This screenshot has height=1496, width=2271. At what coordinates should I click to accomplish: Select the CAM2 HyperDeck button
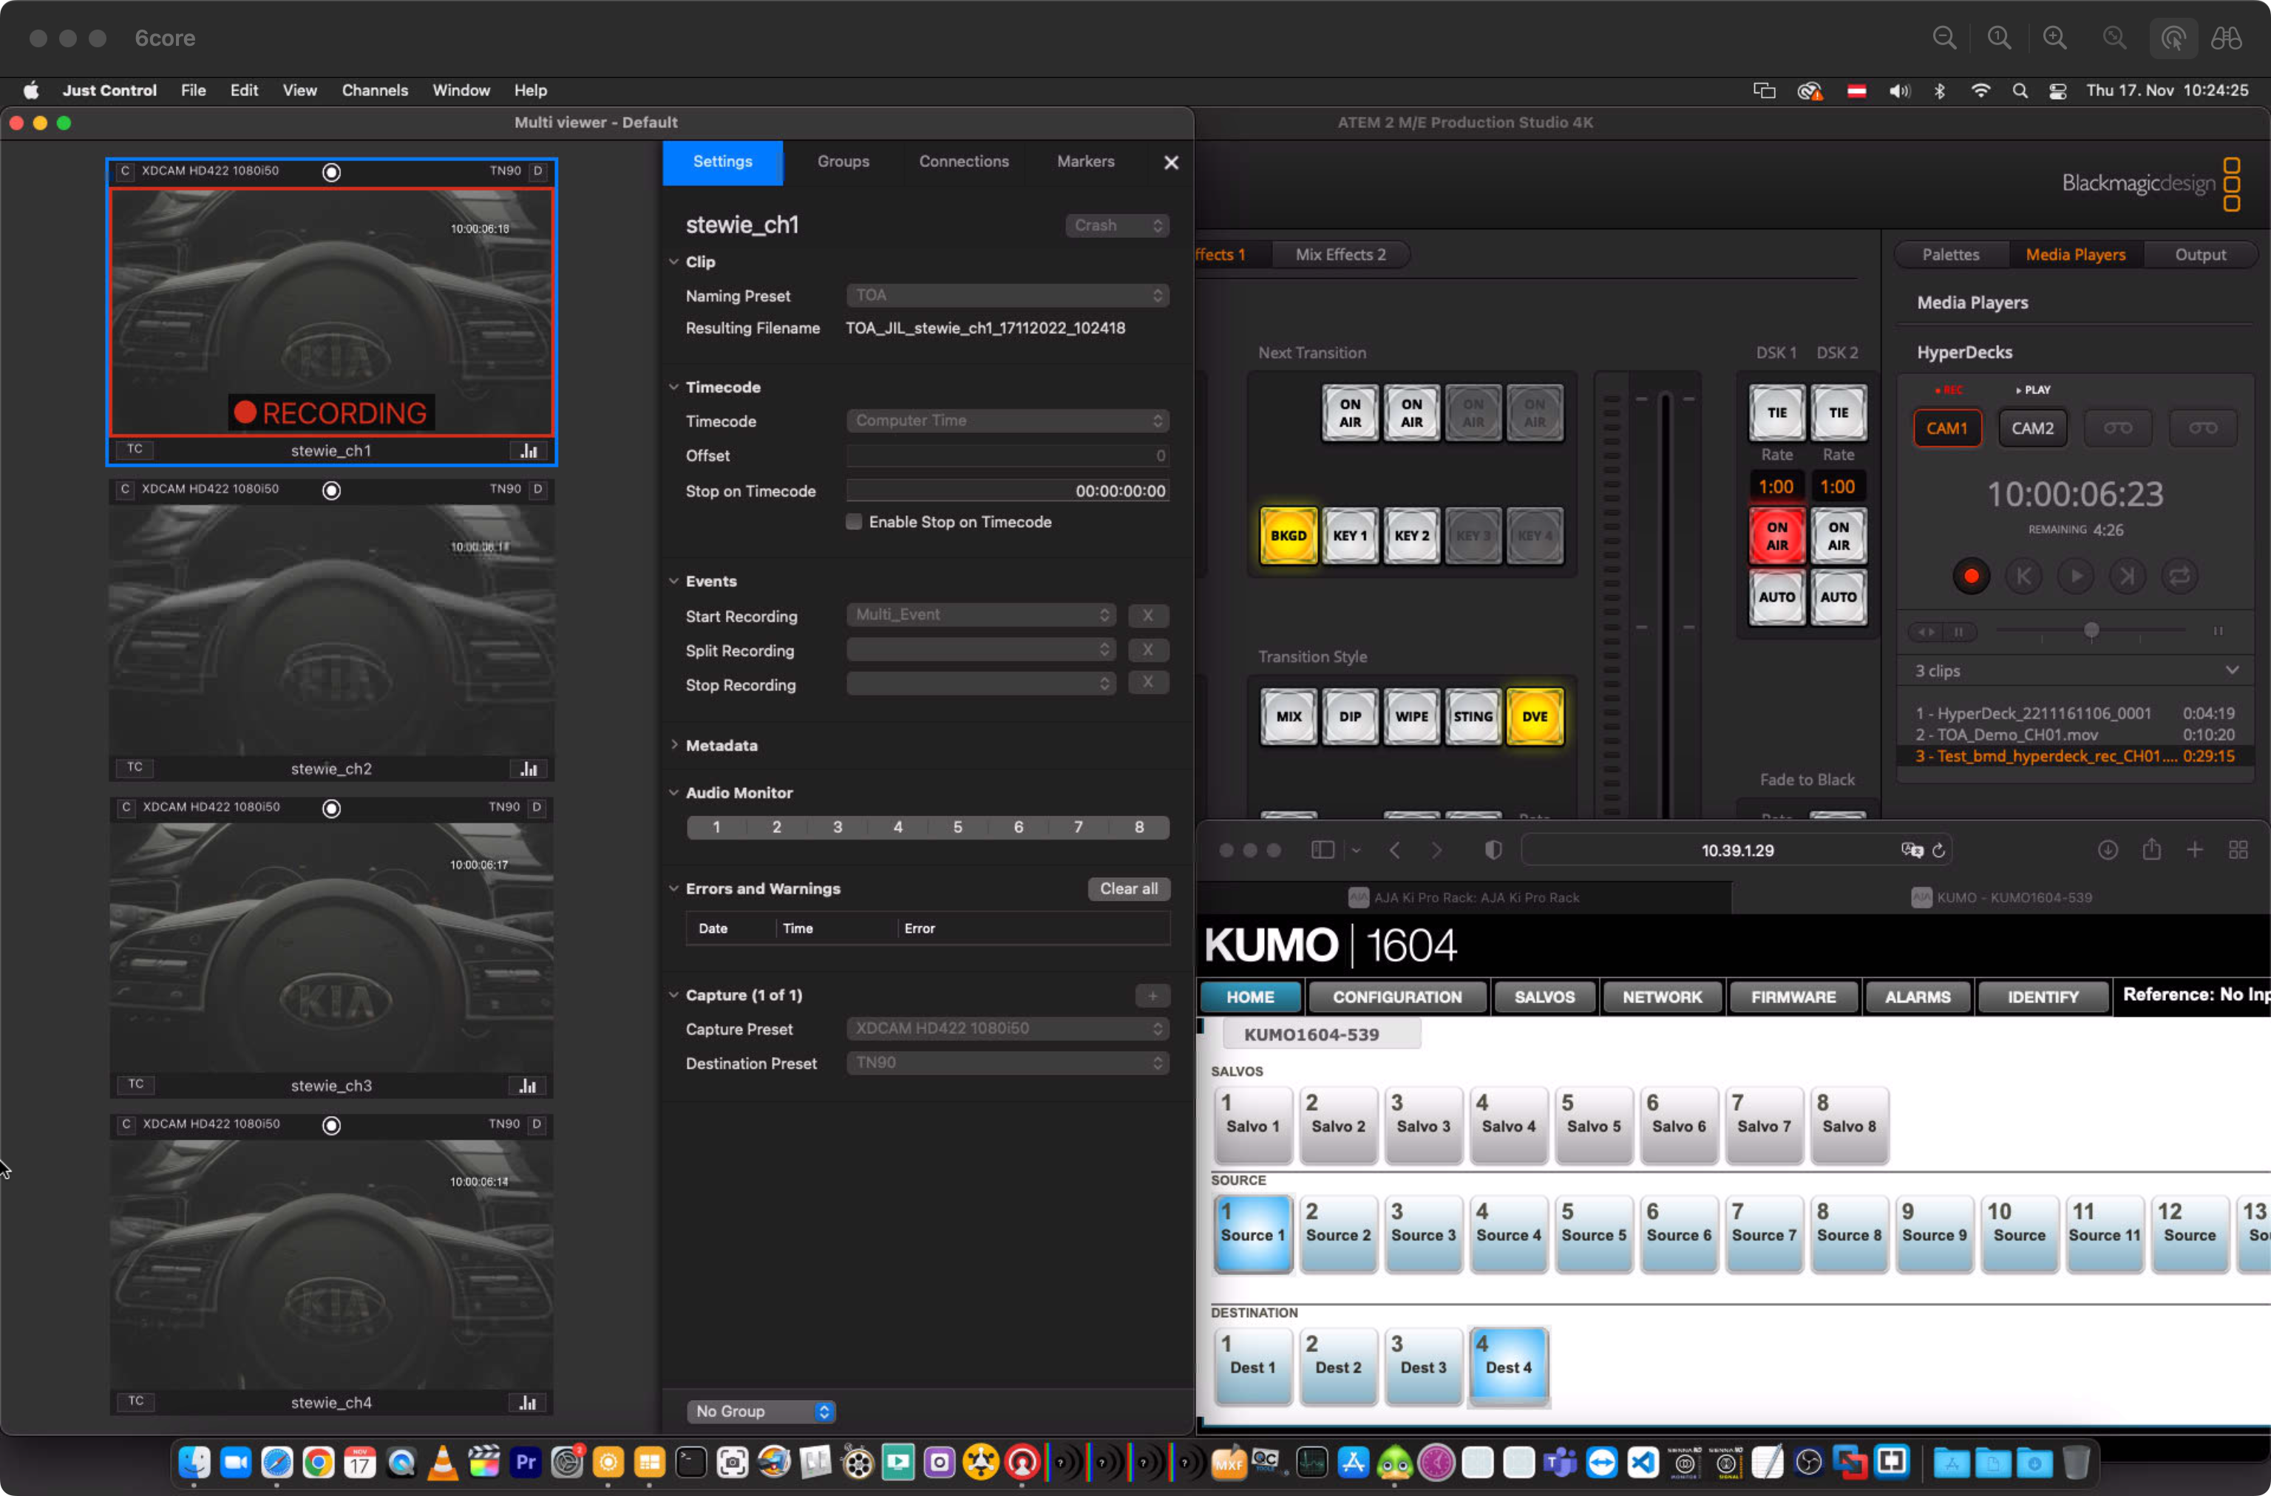(x=2031, y=429)
